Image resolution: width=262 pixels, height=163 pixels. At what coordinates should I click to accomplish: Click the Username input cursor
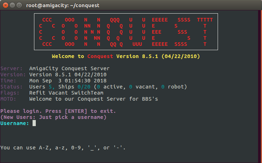pos(34,123)
